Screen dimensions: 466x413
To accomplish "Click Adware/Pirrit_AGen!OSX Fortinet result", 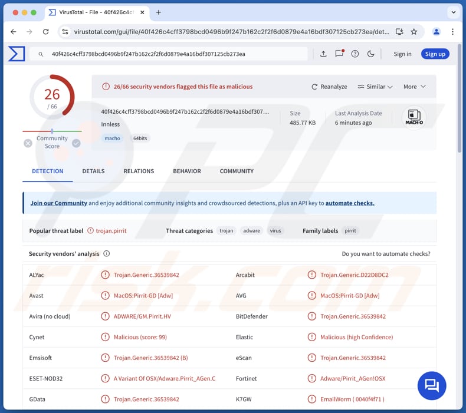I will point(353,379).
